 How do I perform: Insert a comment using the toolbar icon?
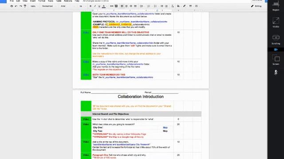(116, 6)
